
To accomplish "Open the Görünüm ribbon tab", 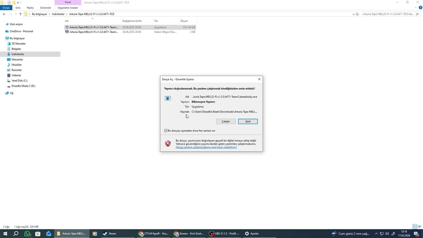I will pos(46,8).
